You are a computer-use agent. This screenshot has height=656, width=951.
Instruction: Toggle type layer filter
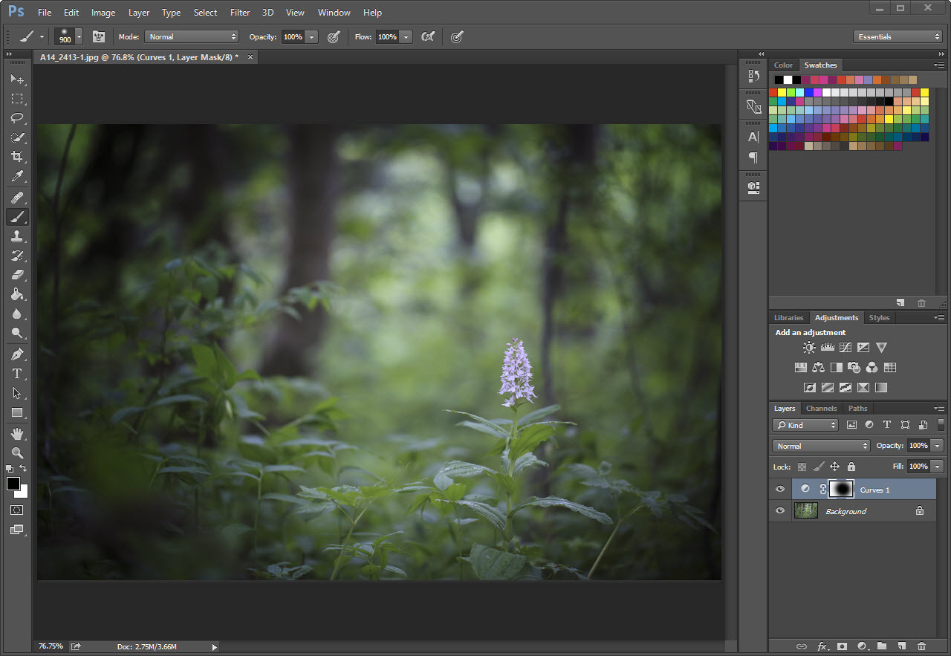tap(886, 425)
